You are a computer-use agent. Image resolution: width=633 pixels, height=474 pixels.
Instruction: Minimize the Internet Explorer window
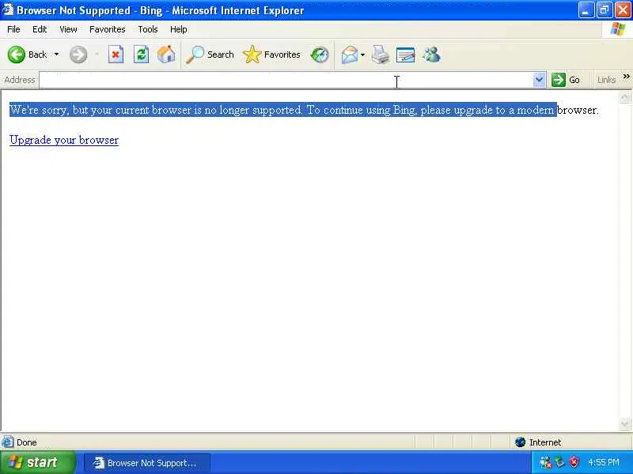(586, 10)
